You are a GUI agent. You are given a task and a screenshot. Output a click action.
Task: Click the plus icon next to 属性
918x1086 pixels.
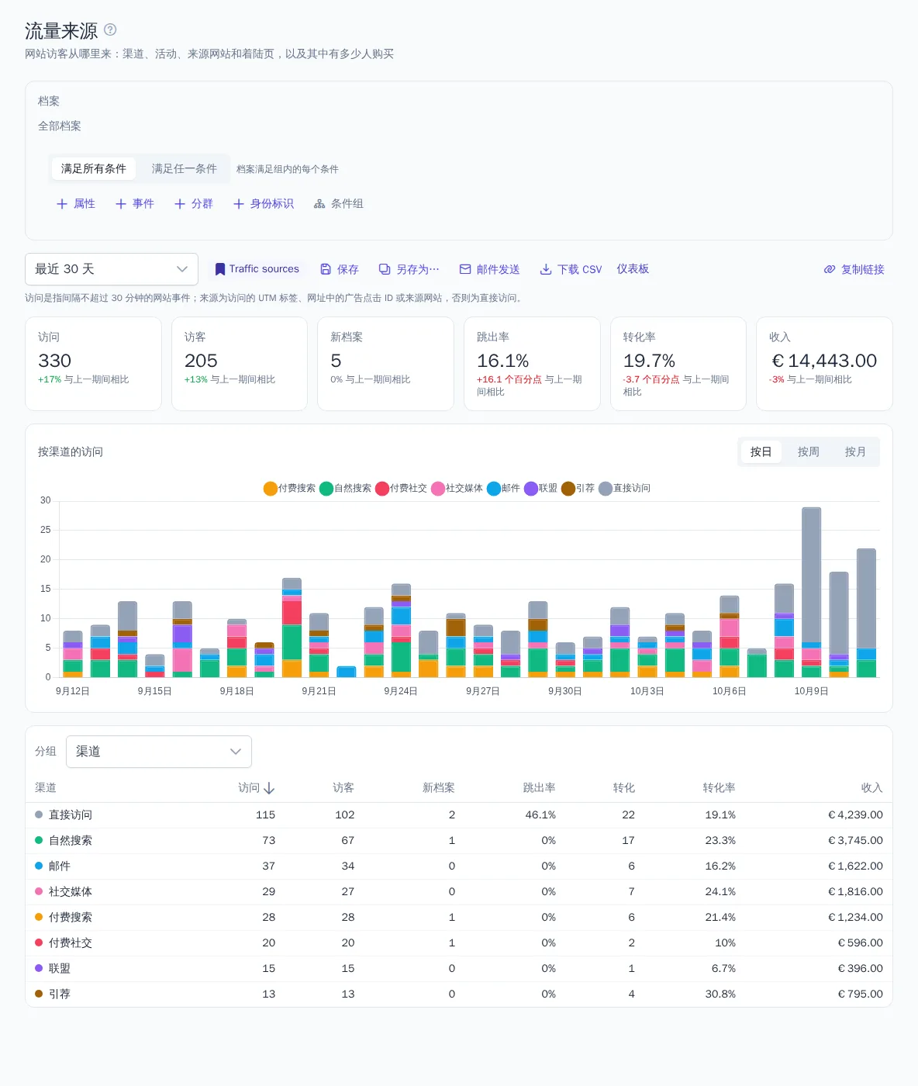click(62, 204)
